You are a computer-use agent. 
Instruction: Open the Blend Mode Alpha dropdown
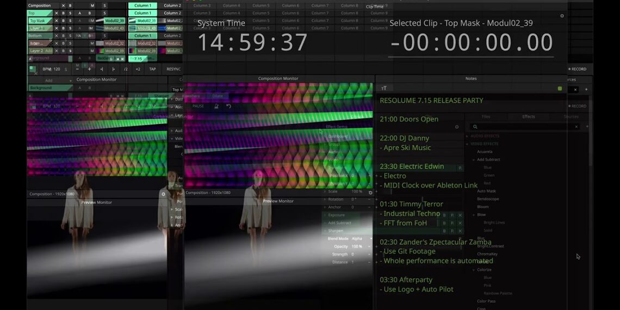[x=362, y=239]
